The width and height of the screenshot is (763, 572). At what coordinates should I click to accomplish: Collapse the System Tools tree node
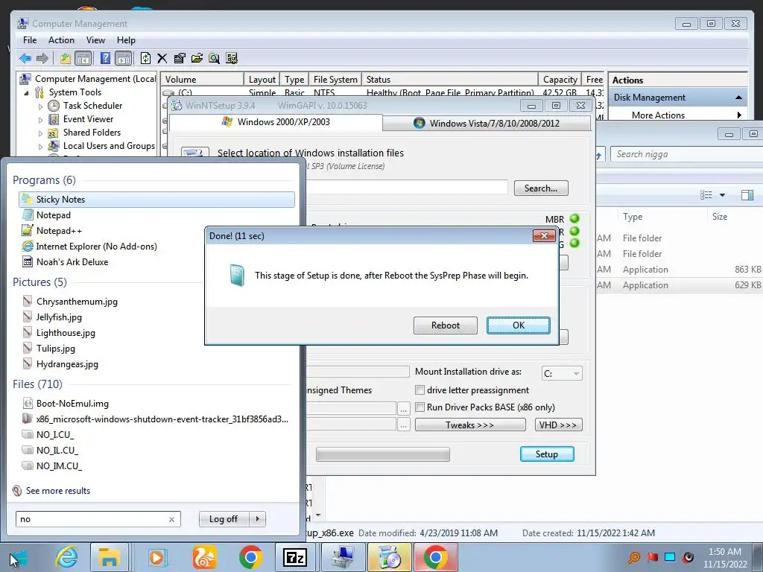point(26,92)
